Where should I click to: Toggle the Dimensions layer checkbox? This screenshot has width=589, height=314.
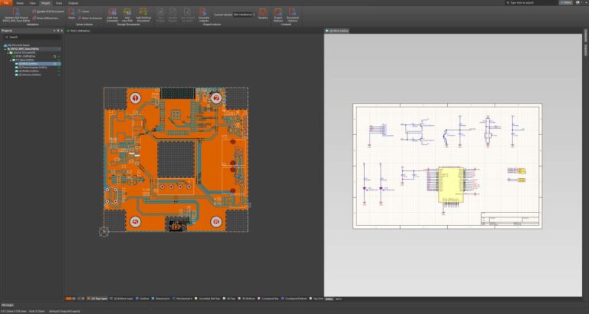(153, 299)
